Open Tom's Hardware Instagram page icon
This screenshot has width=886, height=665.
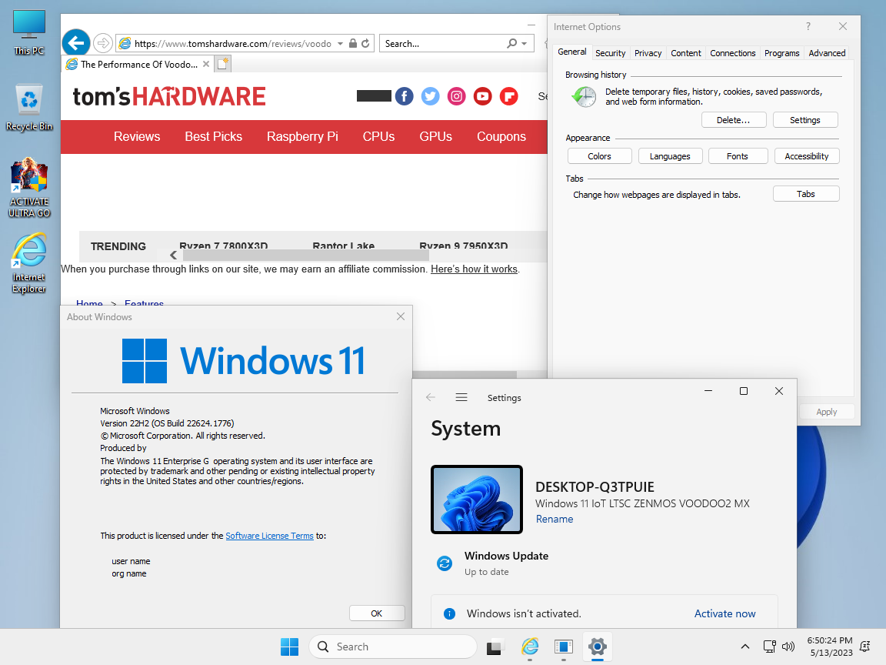point(457,96)
